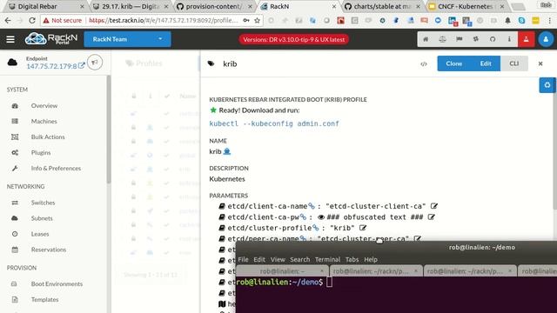Click the kubectl --kubeconfig admin.conf link

tap(274, 123)
